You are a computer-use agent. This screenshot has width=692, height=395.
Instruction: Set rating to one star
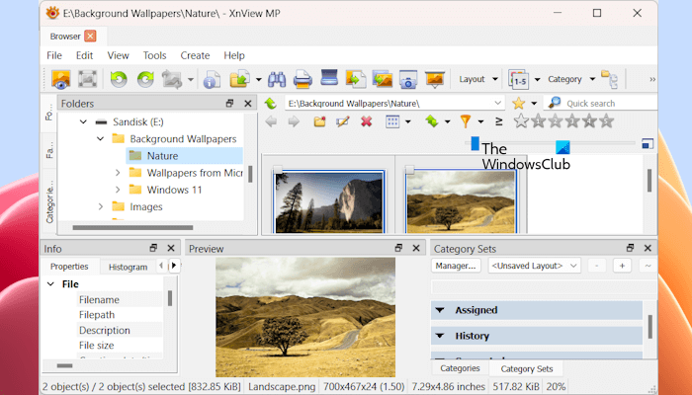click(538, 120)
